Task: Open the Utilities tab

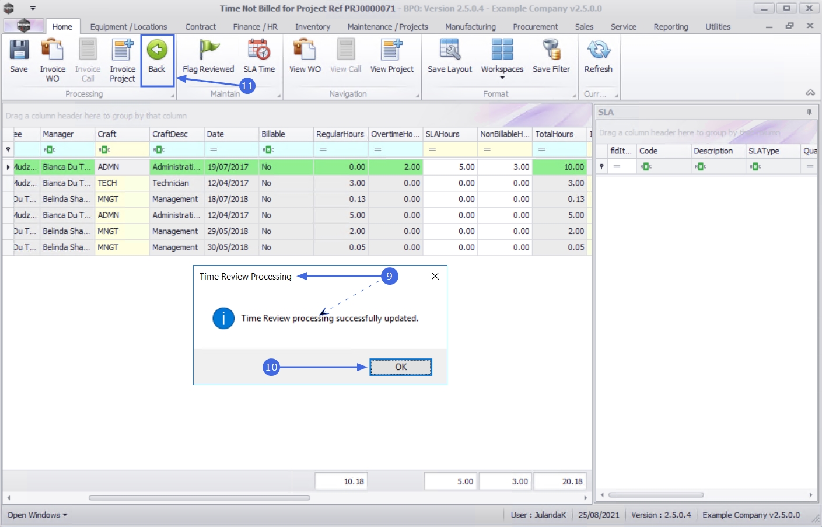Action: (718, 27)
